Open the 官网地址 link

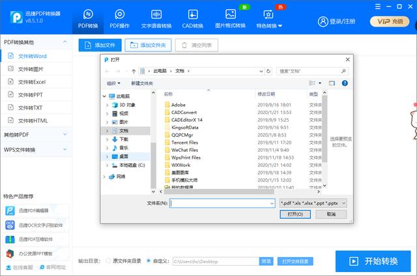pos(53,268)
